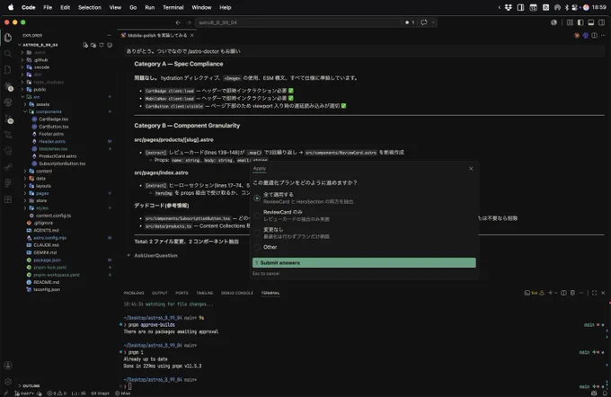The image size is (611, 397).
Task: Open the Run menu
Action: (150, 7)
